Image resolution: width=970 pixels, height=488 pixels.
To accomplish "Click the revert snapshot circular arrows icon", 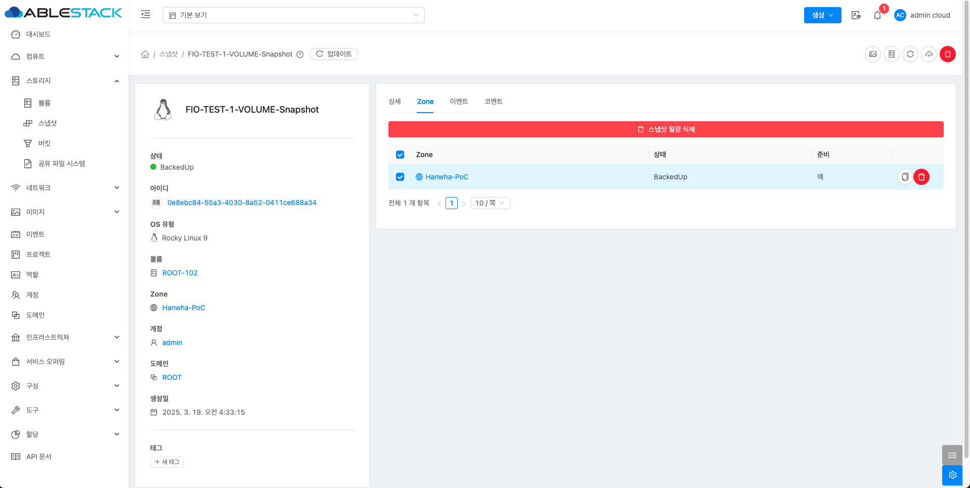I will tap(910, 54).
